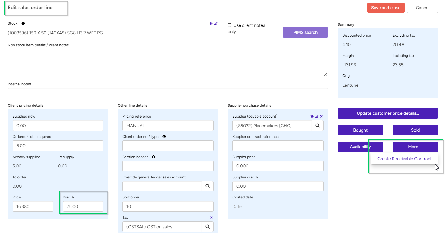Click Client order no / type field
The width and height of the screenshot is (445, 233).
point(168,146)
